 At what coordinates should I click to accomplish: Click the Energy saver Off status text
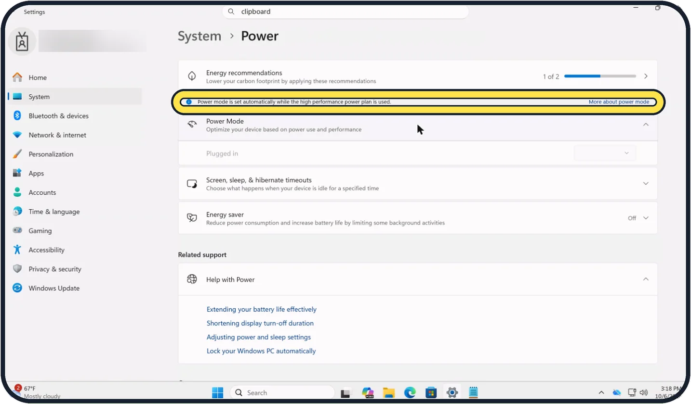tap(632, 218)
